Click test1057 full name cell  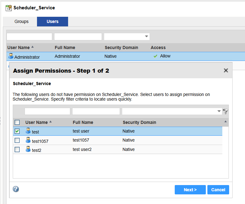coord(81,140)
